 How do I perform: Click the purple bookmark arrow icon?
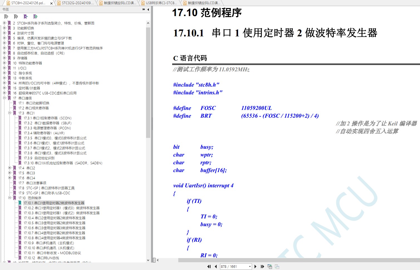26,17
